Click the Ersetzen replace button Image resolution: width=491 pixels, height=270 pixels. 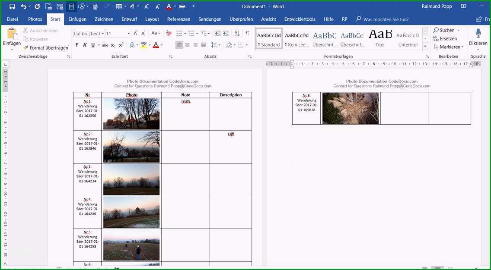pos(445,39)
